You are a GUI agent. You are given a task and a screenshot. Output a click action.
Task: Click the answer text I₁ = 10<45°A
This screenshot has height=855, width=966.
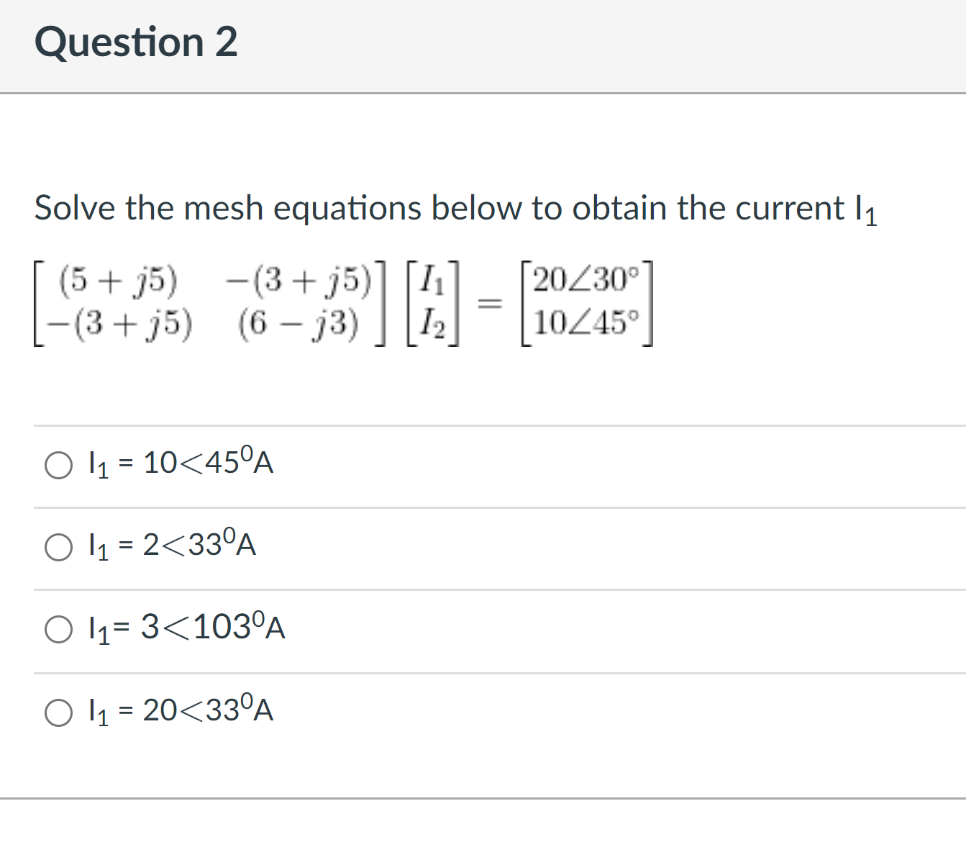point(180,464)
